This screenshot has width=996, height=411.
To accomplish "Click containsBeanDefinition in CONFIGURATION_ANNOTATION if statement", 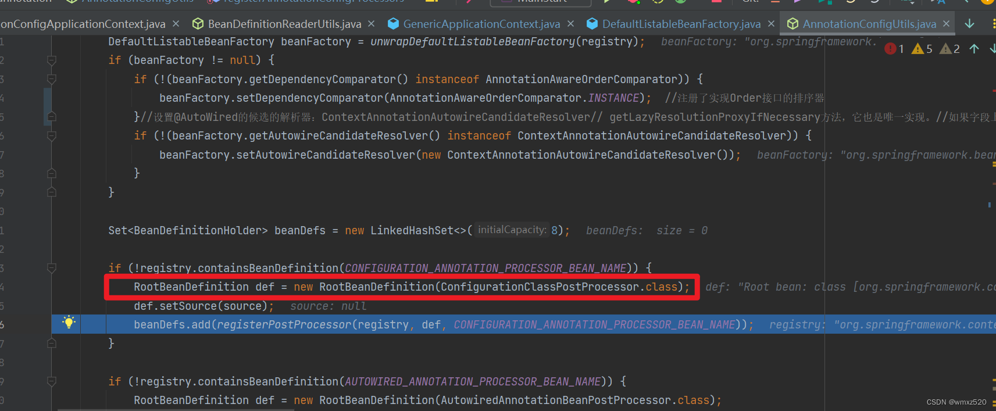I will tap(268, 269).
